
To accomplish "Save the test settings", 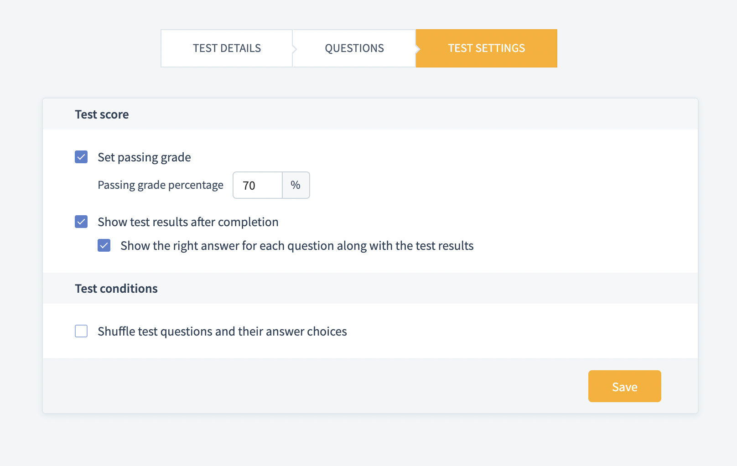I will [624, 387].
